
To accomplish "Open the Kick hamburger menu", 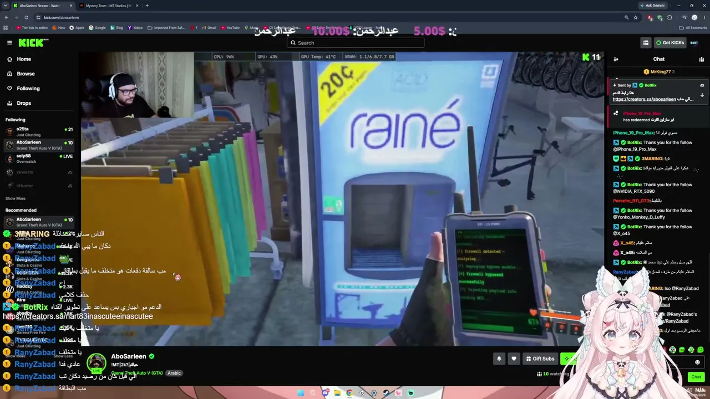I will 9,43.
